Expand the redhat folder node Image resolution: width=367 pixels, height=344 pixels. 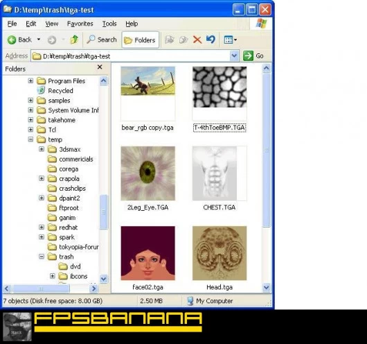tap(42, 227)
